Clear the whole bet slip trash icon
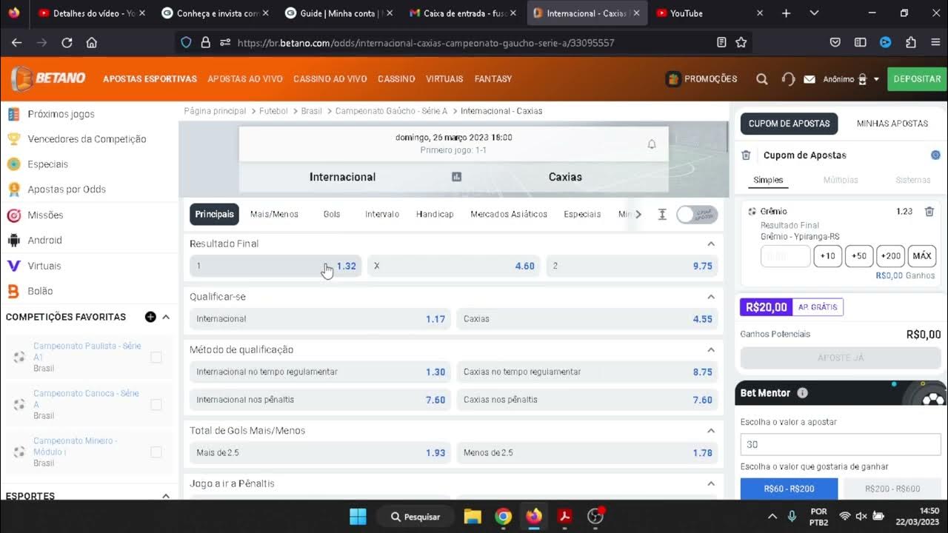948x533 pixels. 747,155
